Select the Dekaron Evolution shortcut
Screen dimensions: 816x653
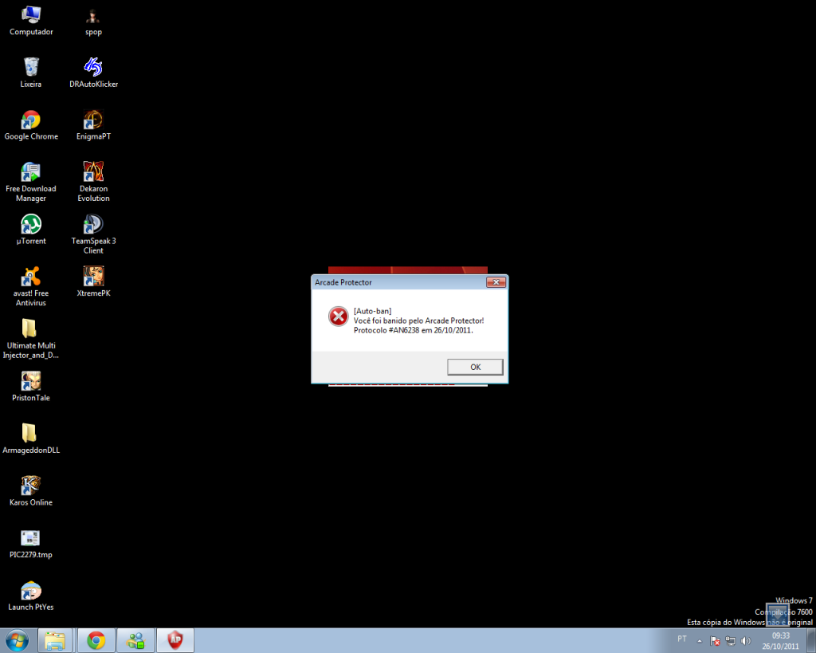pos(93,172)
